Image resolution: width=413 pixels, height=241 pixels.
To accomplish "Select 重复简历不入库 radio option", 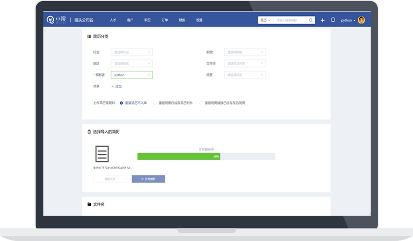I will pyautogui.click(x=121, y=103).
